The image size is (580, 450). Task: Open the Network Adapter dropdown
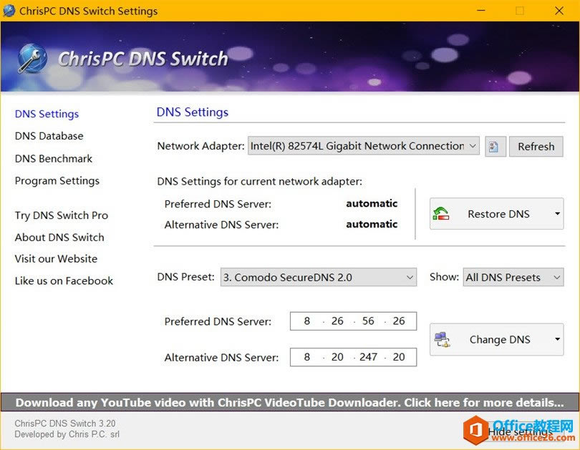[x=363, y=146]
